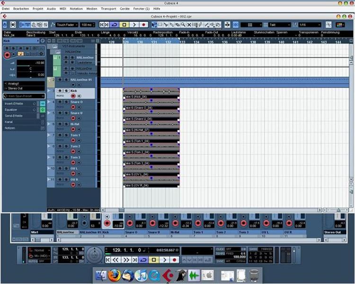Open the Projekt menu
355x284 pixels.
tap(38, 9)
